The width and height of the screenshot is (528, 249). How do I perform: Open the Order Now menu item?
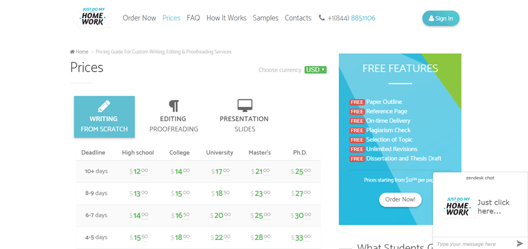tap(139, 18)
